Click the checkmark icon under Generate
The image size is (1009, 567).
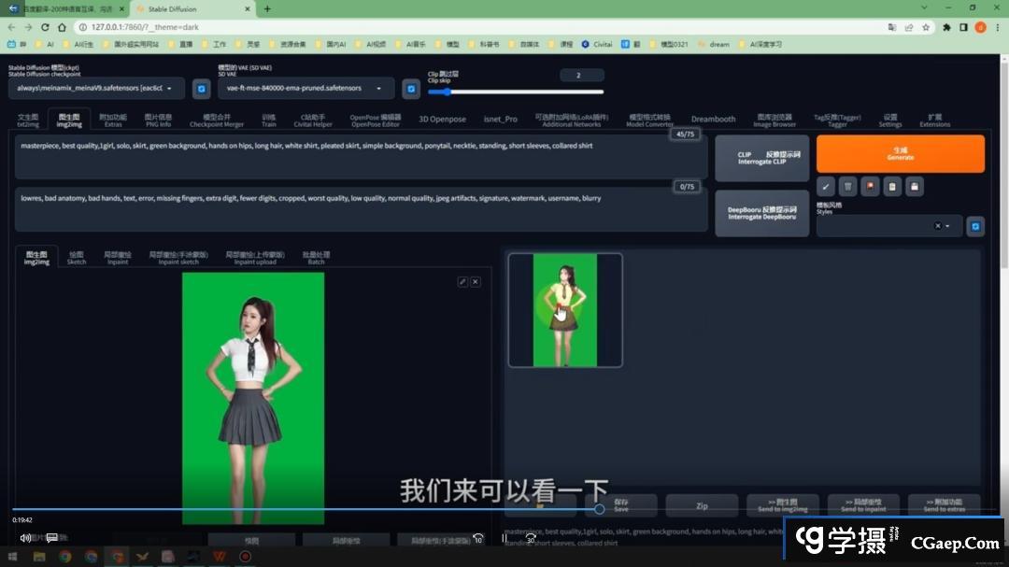tap(825, 186)
